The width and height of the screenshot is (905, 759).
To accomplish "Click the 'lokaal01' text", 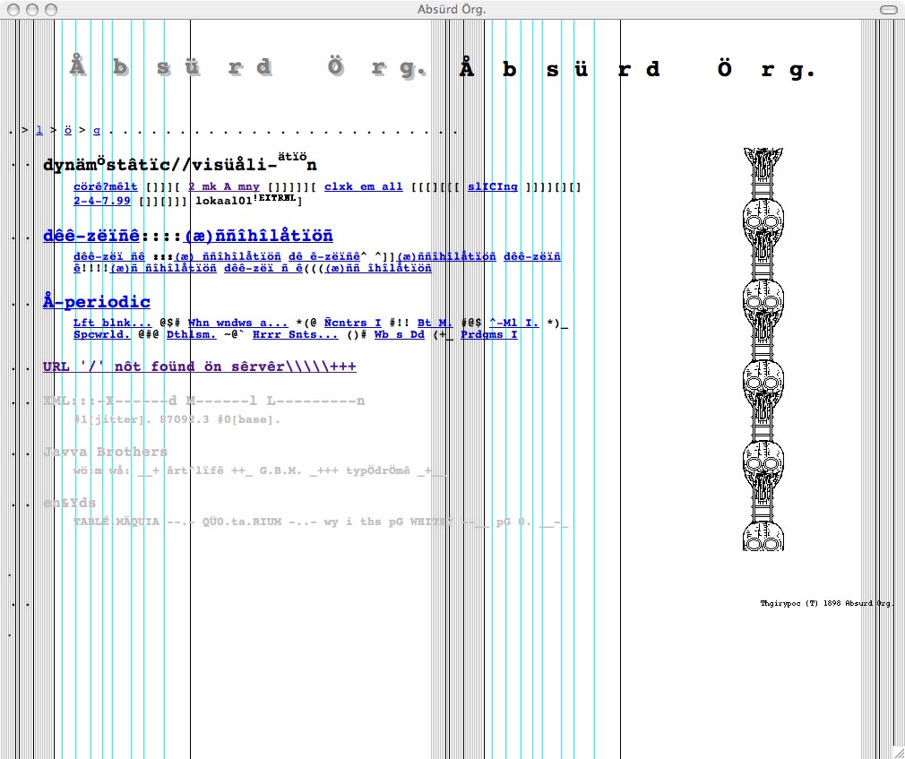I will click(224, 201).
